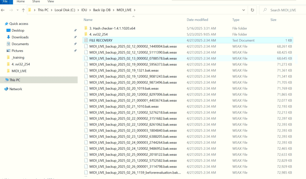
Task: Click MIDI_LIVE folder icon in sidebar
Action: point(8,71)
